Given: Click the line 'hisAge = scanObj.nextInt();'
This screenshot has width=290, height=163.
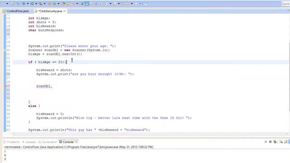Looking at the screenshot, I should coord(55,54).
